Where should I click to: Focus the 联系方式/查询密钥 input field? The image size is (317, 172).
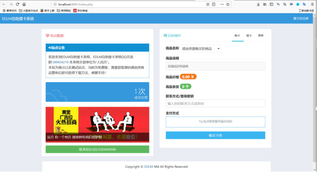coord(215,103)
